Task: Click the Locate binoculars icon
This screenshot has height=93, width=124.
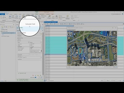Action: [x=57, y=17]
